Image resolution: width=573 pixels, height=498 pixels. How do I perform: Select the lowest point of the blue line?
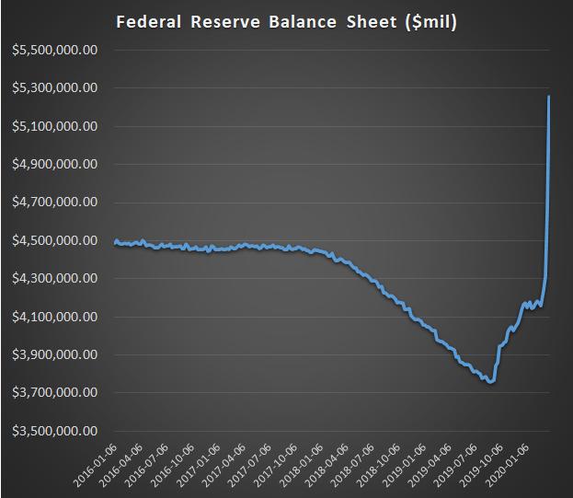491,381
